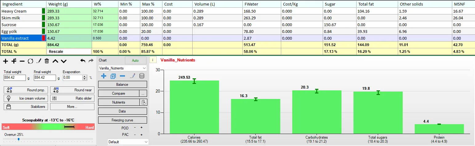Click the Calories bar in the chart
475x146 pixels.
pyautogui.click(x=194, y=107)
